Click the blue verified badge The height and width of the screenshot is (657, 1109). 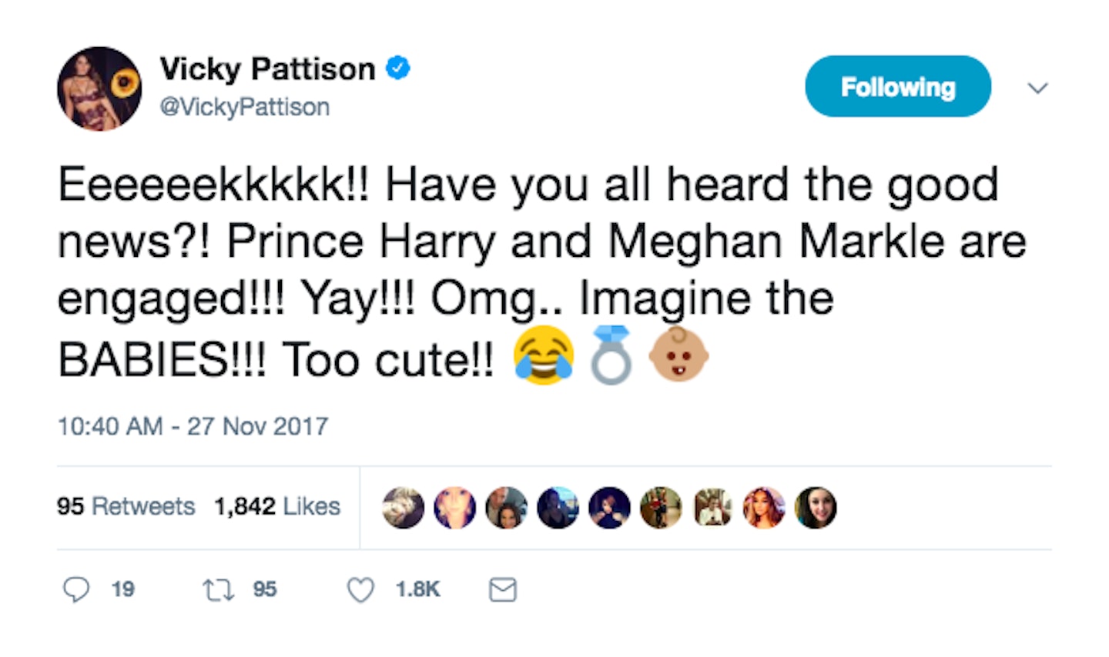397,68
